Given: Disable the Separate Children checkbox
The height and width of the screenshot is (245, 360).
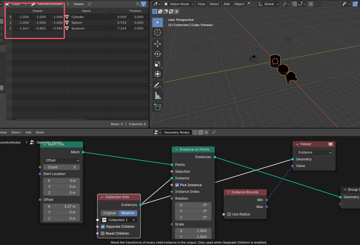Looking at the screenshot, I should [103, 227].
